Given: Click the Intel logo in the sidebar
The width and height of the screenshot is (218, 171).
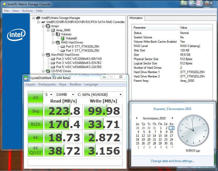Looking at the screenshot, I should [16, 35].
